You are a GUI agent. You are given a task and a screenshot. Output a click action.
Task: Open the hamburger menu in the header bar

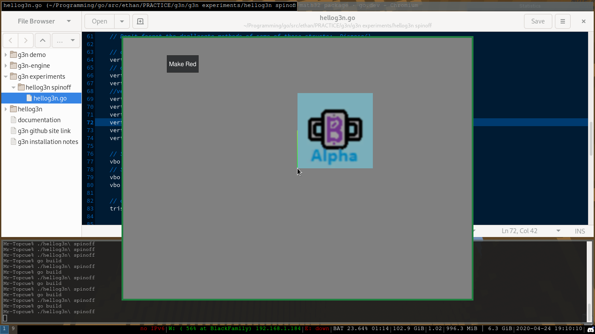pyautogui.click(x=563, y=21)
